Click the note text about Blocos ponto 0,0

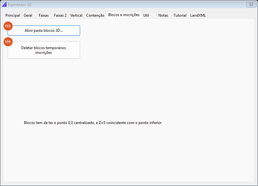coord(93,123)
